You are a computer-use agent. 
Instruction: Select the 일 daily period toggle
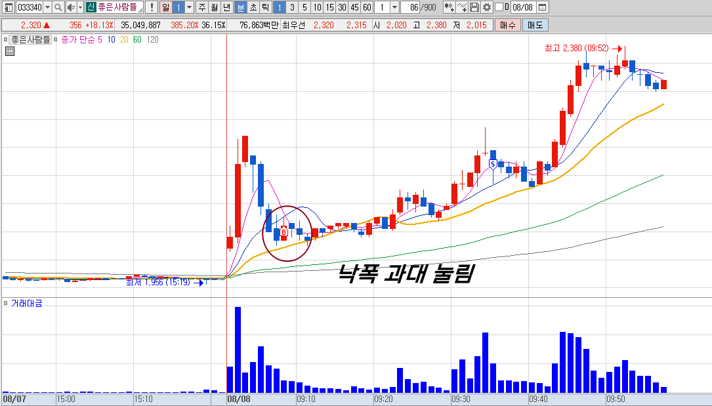166,7
